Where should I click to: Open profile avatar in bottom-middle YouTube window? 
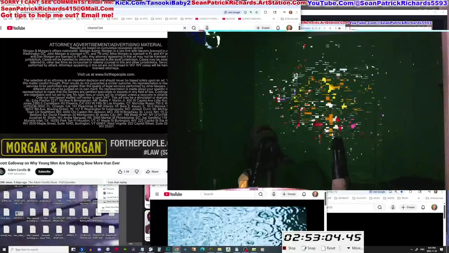(315, 194)
